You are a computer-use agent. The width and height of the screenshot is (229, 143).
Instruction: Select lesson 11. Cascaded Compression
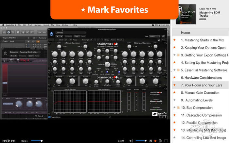[x=202, y=115]
